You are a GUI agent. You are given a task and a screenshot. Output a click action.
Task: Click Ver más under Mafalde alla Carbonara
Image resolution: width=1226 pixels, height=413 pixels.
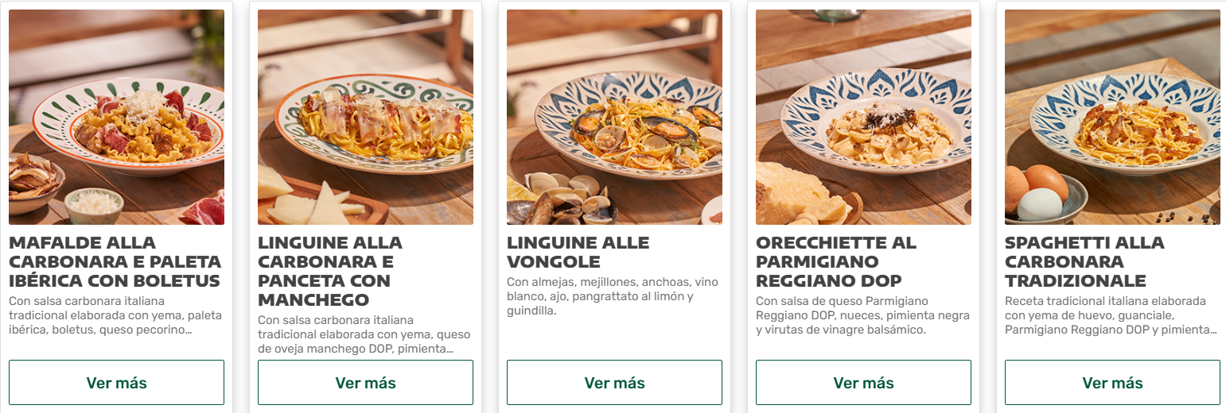click(x=116, y=382)
